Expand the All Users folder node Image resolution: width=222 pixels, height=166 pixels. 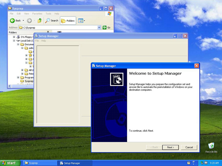(22, 70)
